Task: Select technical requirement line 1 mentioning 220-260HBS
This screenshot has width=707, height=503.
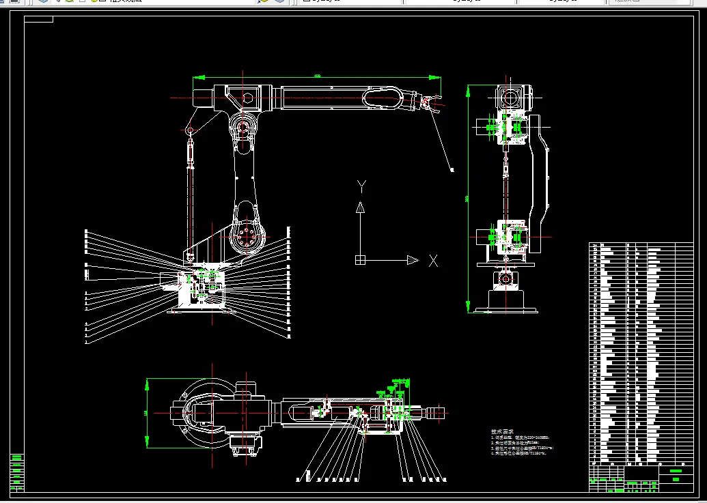Action: click(x=520, y=437)
